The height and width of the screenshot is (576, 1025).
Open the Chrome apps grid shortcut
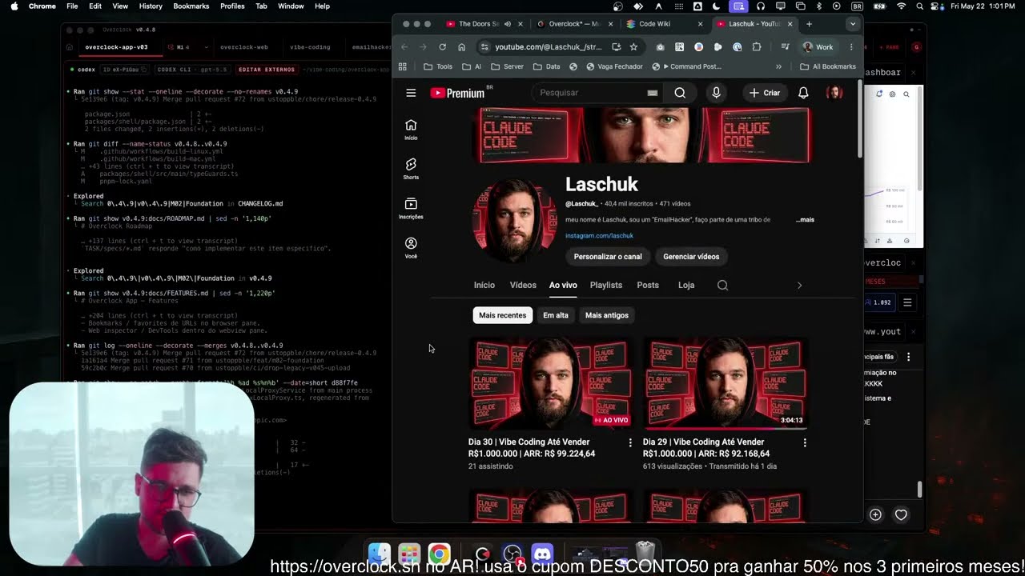click(403, 66)
